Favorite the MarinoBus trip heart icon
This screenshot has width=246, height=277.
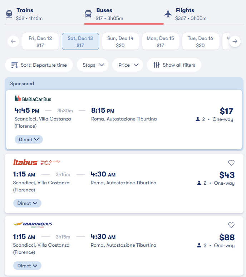[x=231, y=225]
